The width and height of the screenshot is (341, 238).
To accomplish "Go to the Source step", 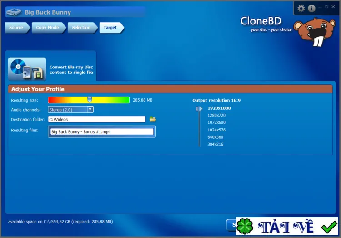I will pos(17,28).
